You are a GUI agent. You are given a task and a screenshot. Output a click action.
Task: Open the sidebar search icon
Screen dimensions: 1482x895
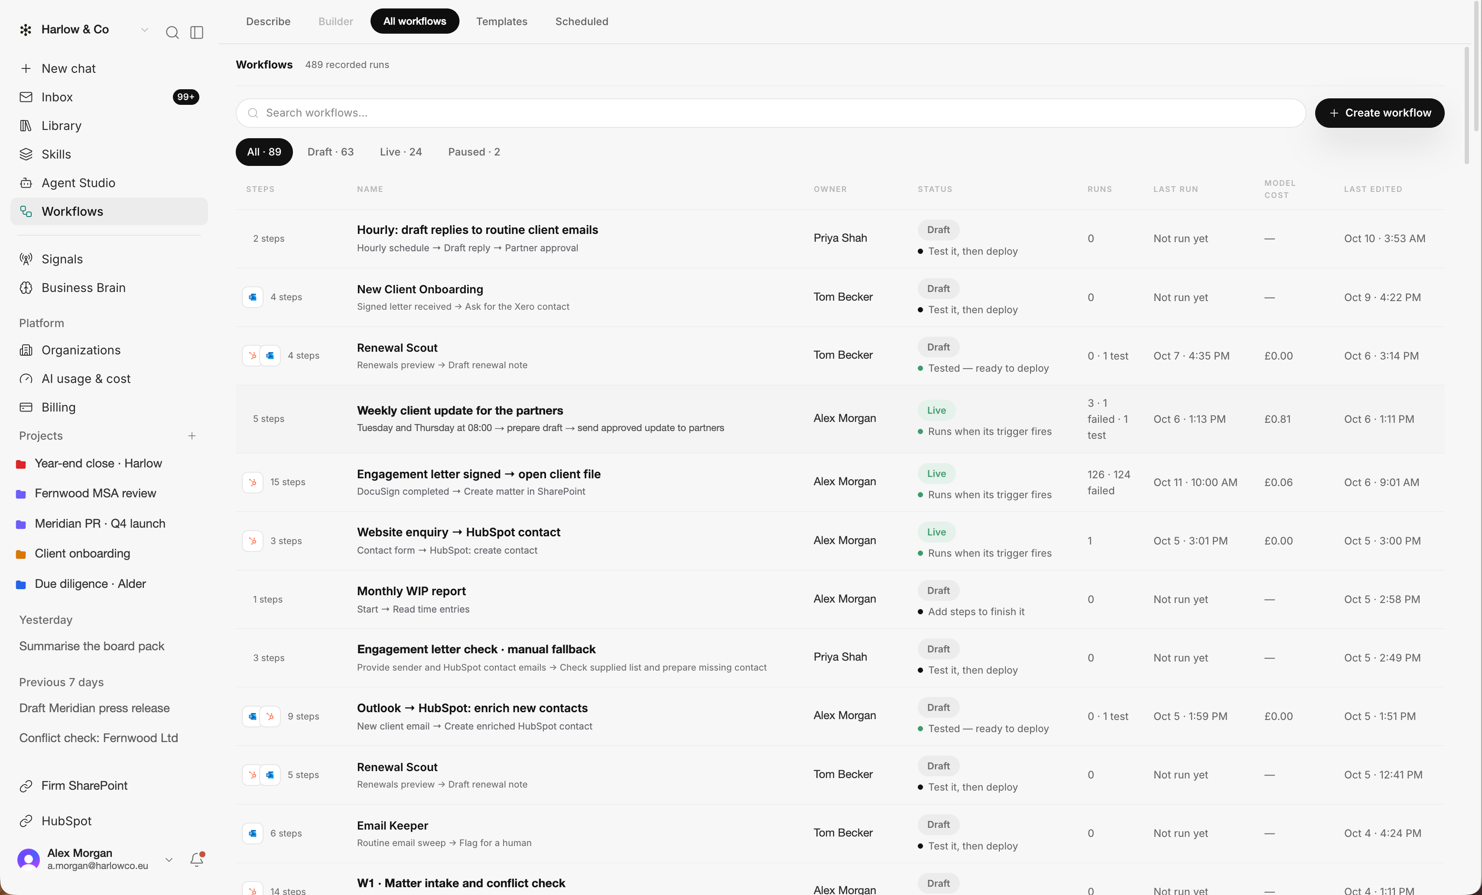(x=172, y=32)
